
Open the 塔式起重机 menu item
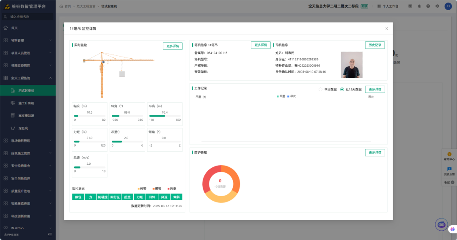pyautogui.click(x=28, y=90)
